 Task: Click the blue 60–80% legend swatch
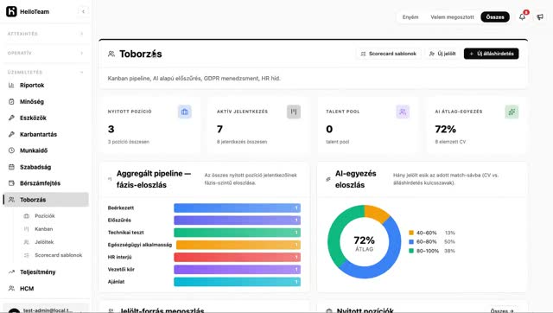click(411, 242)
